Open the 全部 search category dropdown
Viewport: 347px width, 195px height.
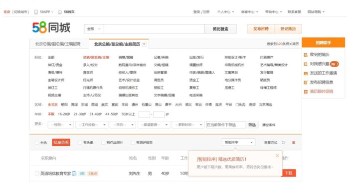pyautogui.click(x=94, y=29)
